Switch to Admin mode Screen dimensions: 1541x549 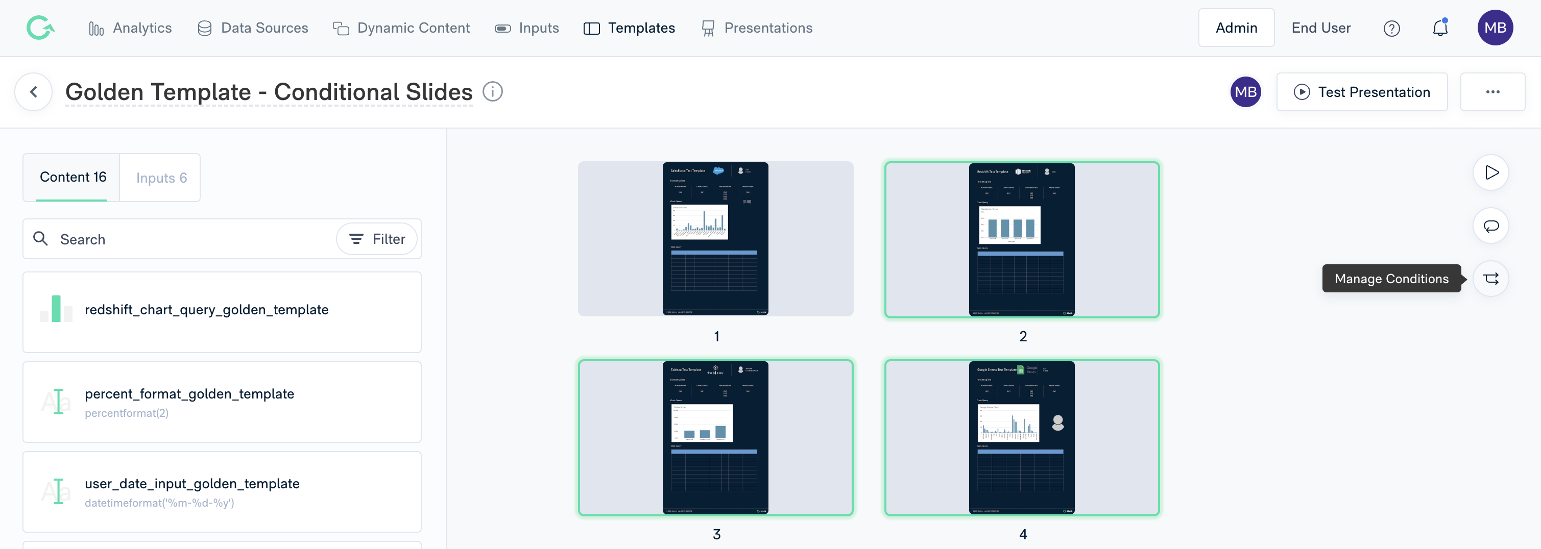1236,28
